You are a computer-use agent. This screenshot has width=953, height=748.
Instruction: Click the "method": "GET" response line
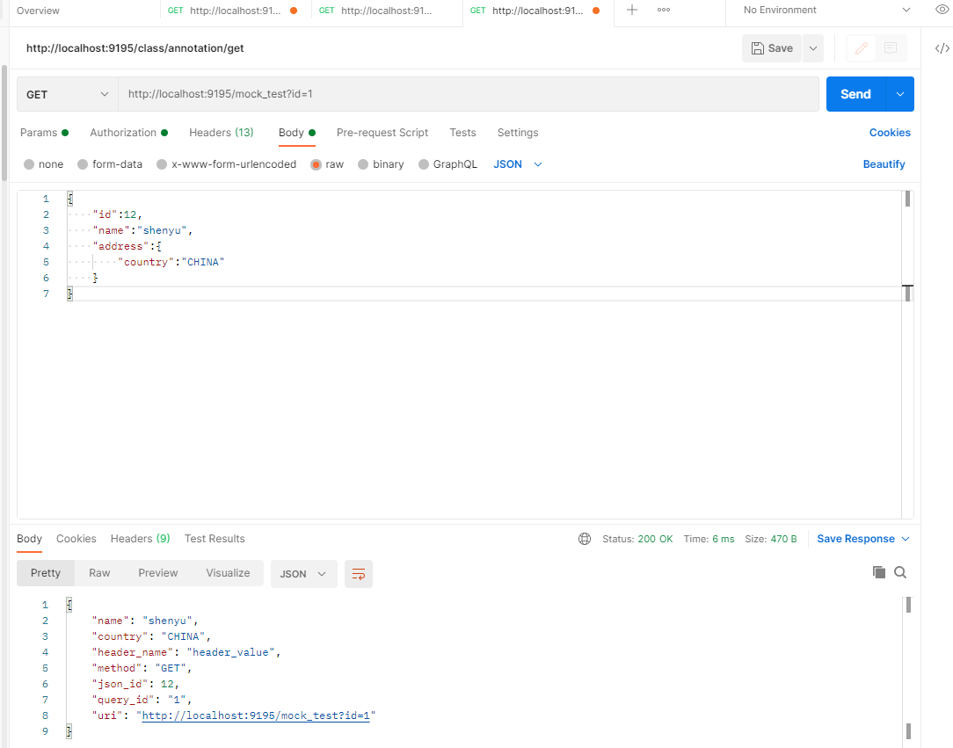(142, 668)
